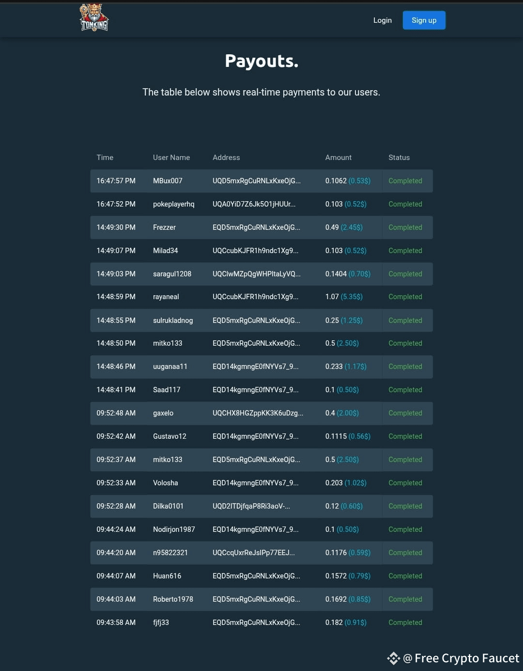This screenshot has height=671, width=523.
Task: Click the Binance watermark icon
Action: 394,658
